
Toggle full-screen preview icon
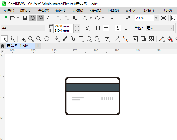point(163,18)
